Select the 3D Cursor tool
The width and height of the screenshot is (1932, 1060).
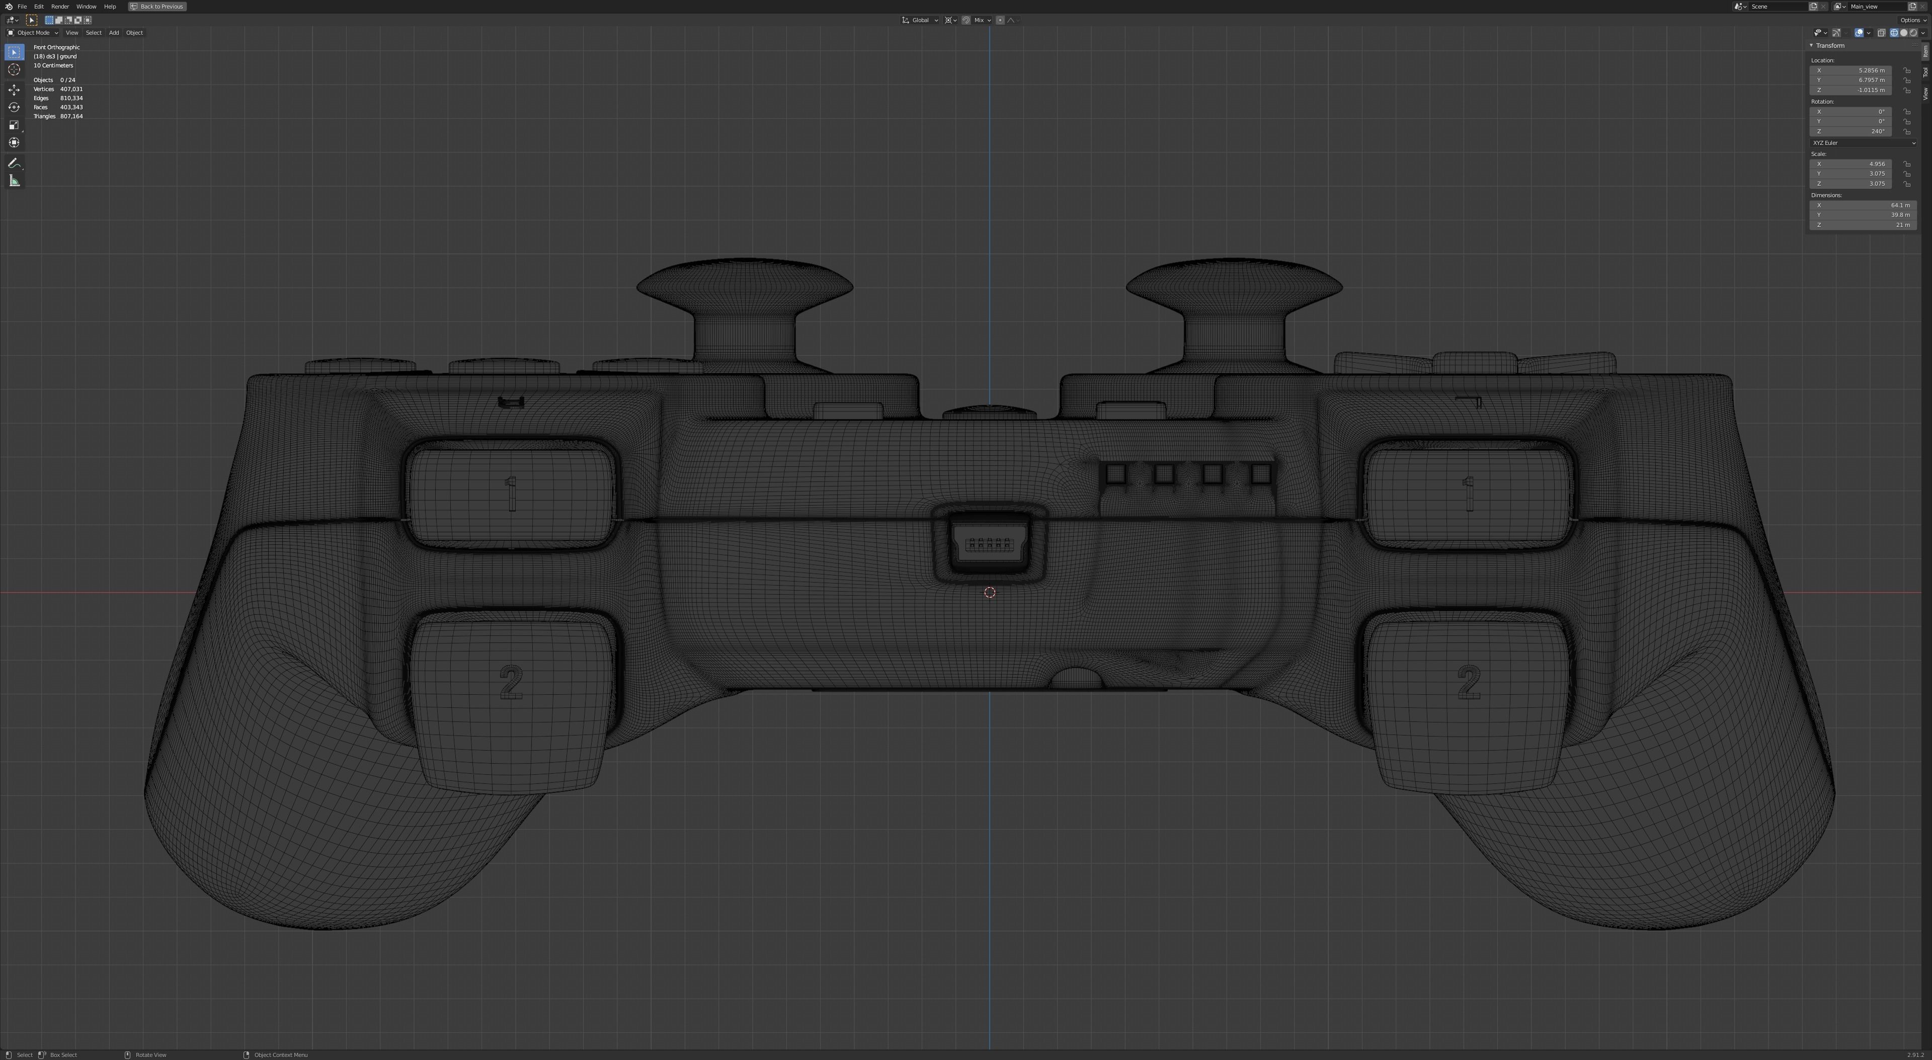point(14,70)
